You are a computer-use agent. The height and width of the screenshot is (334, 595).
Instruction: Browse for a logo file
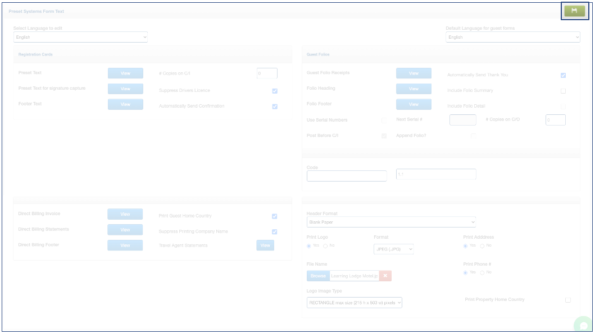(318, 276)
